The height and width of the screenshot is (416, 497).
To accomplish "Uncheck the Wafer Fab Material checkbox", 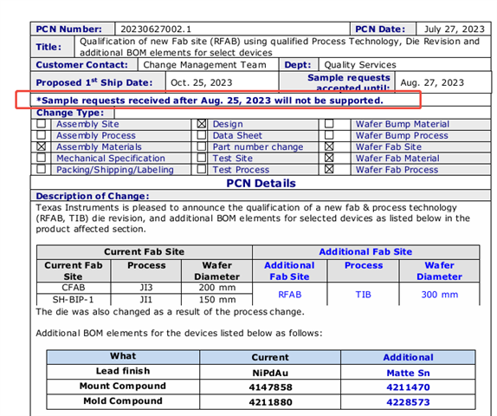I will 329,158.
